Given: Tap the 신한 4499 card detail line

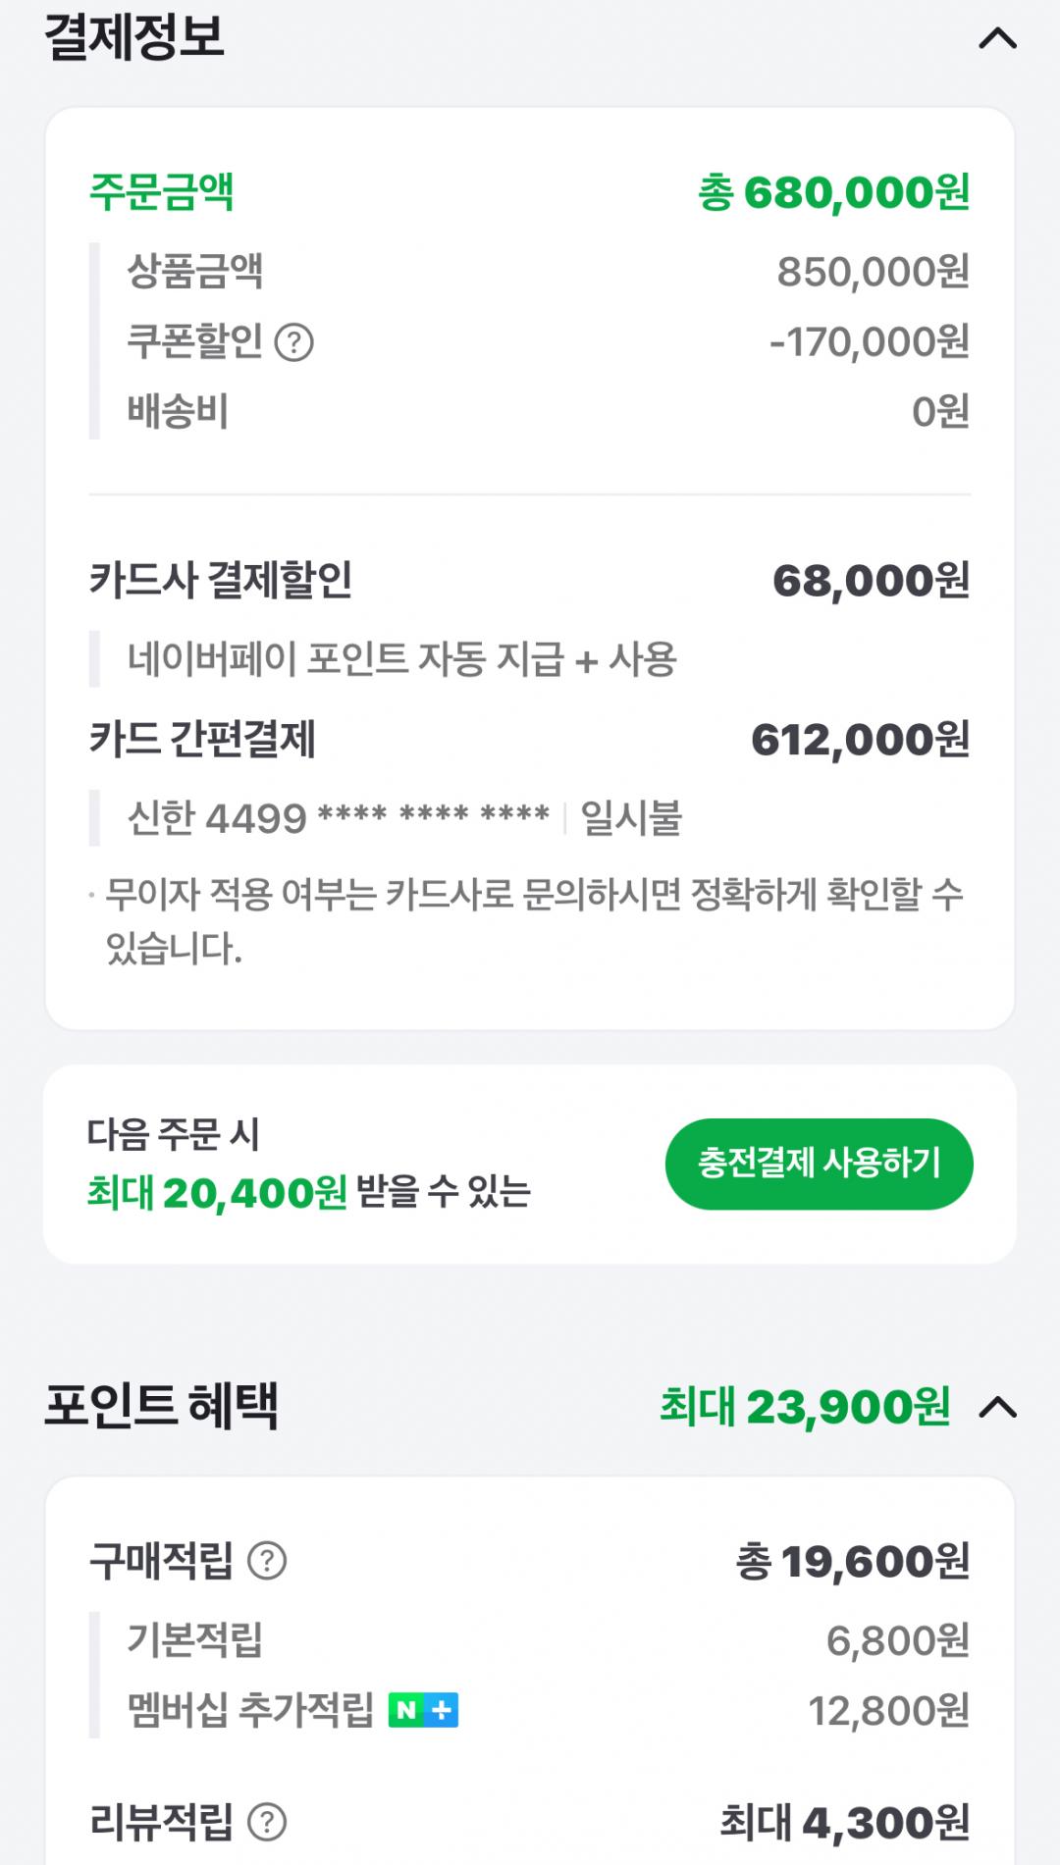Looking at the screenshot, I should point(404,818).
